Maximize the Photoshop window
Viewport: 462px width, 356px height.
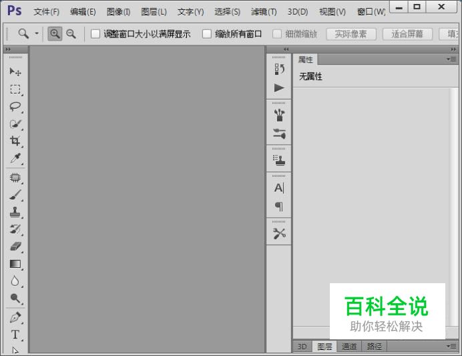tap(417, 7)
